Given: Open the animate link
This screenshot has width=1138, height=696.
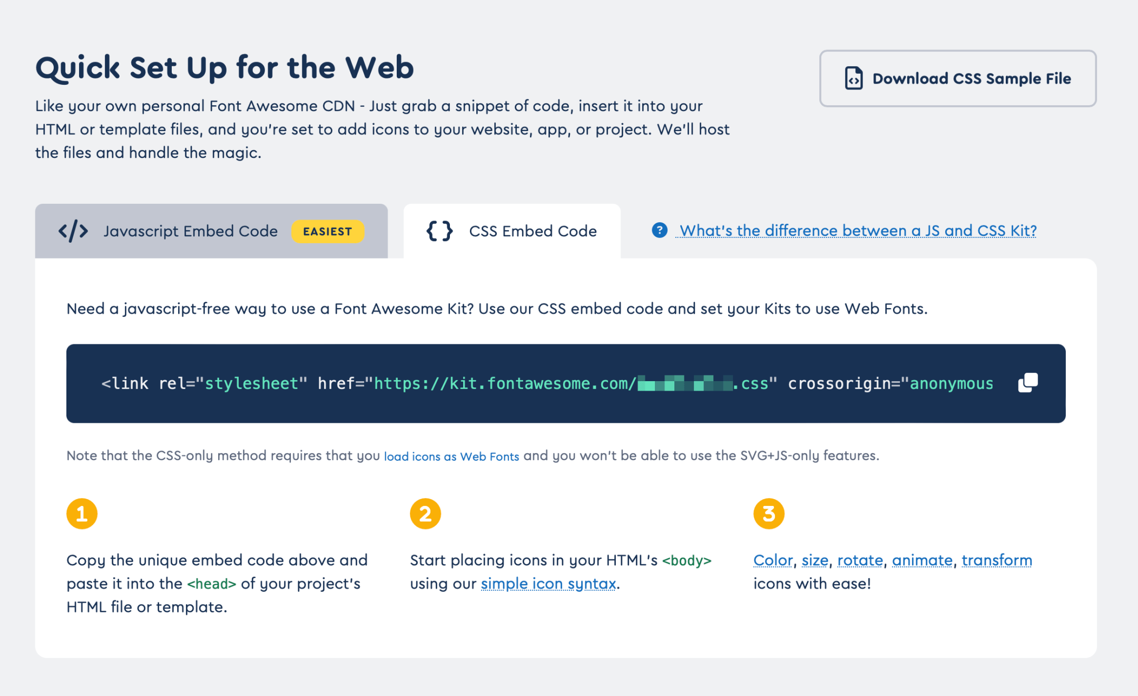Looking at the screenshot, I should tap(922, 560).
